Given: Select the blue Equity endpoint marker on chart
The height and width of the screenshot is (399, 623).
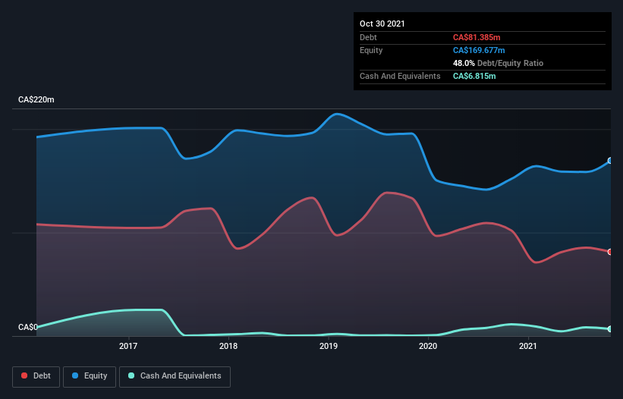Looking at the screenshot, I should tap(610, 161).
